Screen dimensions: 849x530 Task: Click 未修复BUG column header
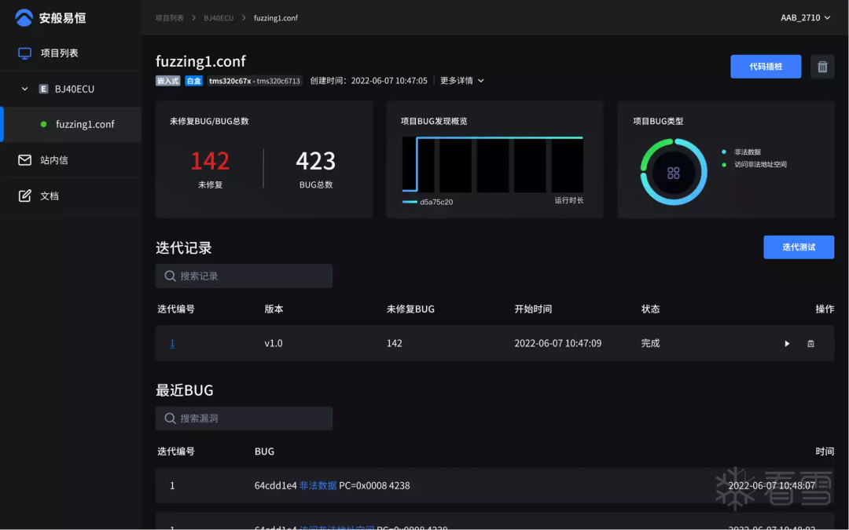pyautogui.click(x=410, y=309)
